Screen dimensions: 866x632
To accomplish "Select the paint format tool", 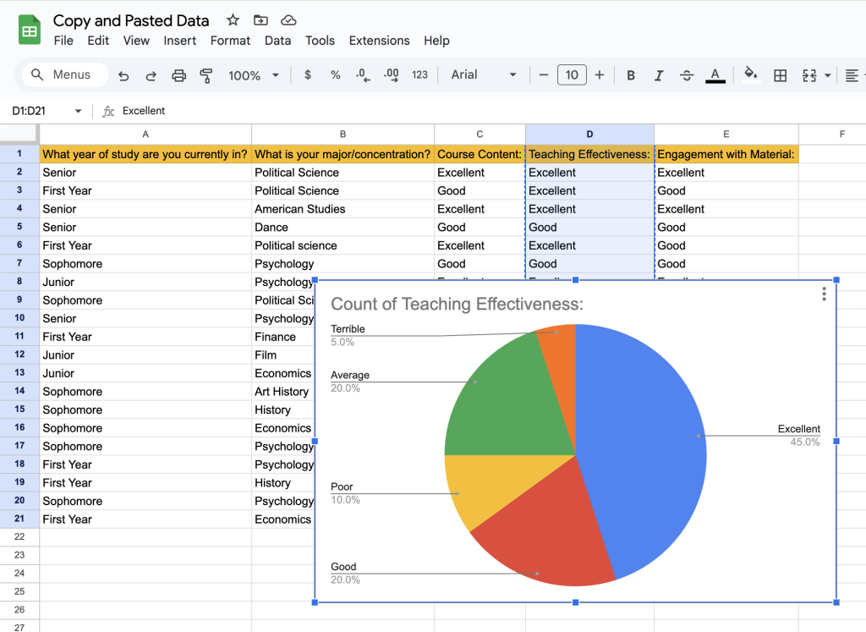I will tap(206, 75).
